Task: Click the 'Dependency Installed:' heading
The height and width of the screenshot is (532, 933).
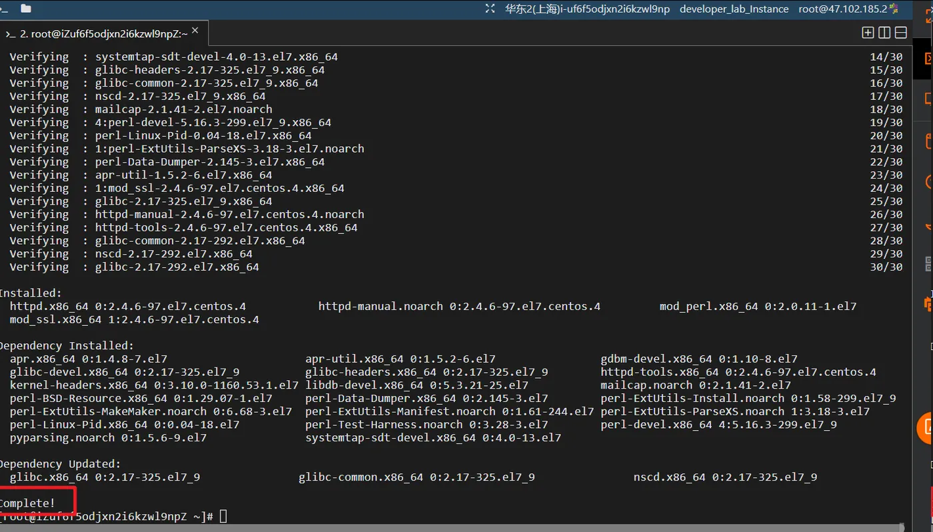Action: point(67,346)
